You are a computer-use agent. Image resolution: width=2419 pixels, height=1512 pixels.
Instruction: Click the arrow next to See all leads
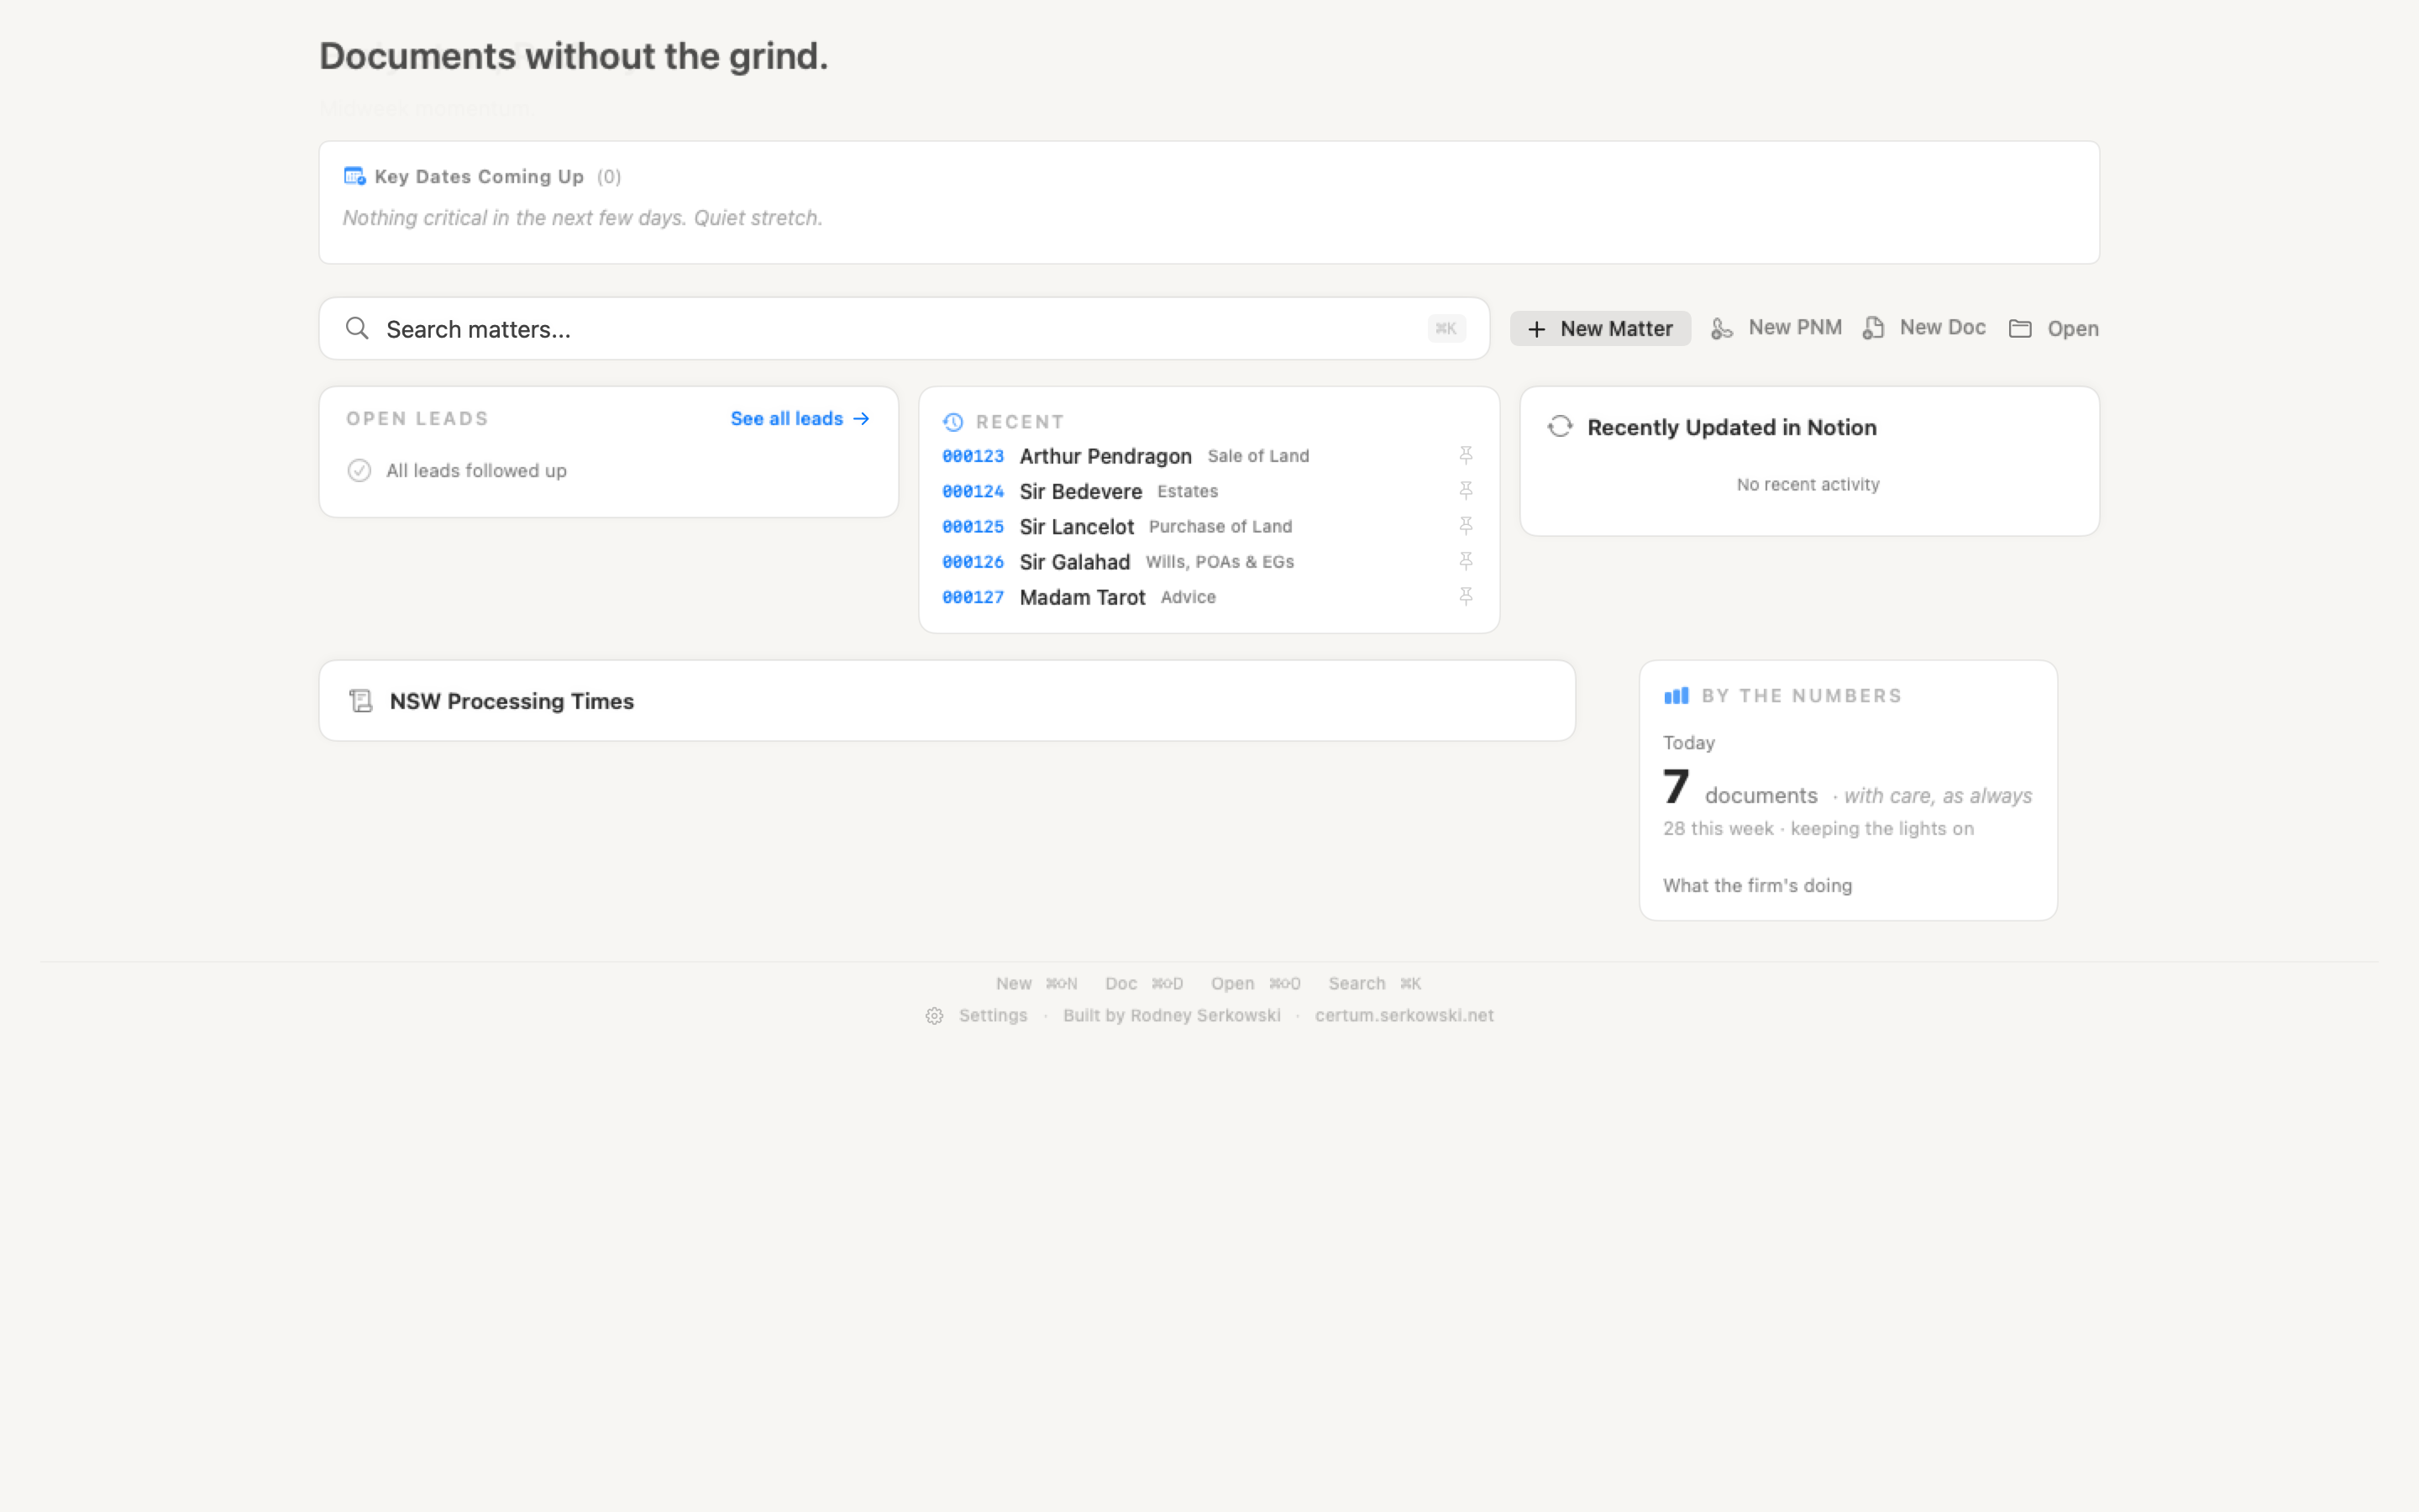tap(861, 418)
